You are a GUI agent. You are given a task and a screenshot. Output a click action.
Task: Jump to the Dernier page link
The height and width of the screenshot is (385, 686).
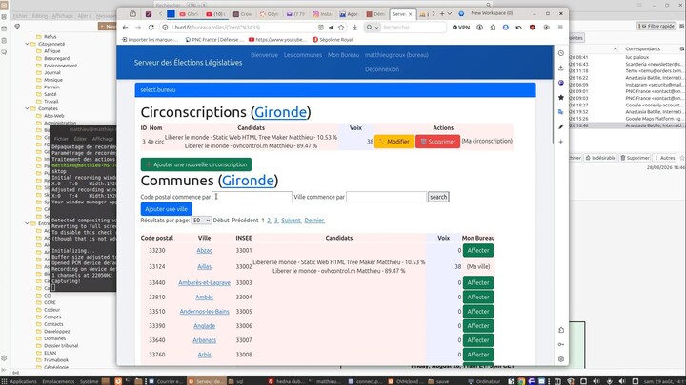coord(314,221)
